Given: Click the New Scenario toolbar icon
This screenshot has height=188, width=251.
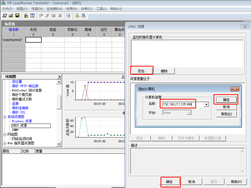Looking at the screenshot, I should pyautogui.click(x=5, y=16).
